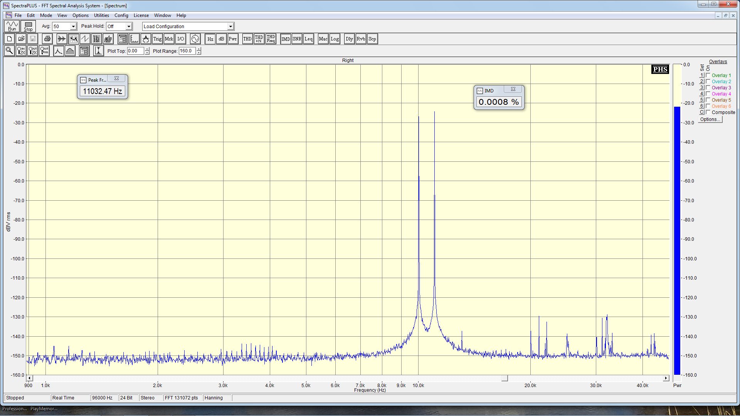Viewport: 740px width, 416px height.
Task: Select the line plot style icon
Action: [58, 50]
